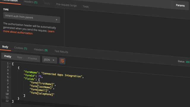Screen dimensions: 190x107
Task: Click the "form[email]" entry
Action: pos(39,90)
